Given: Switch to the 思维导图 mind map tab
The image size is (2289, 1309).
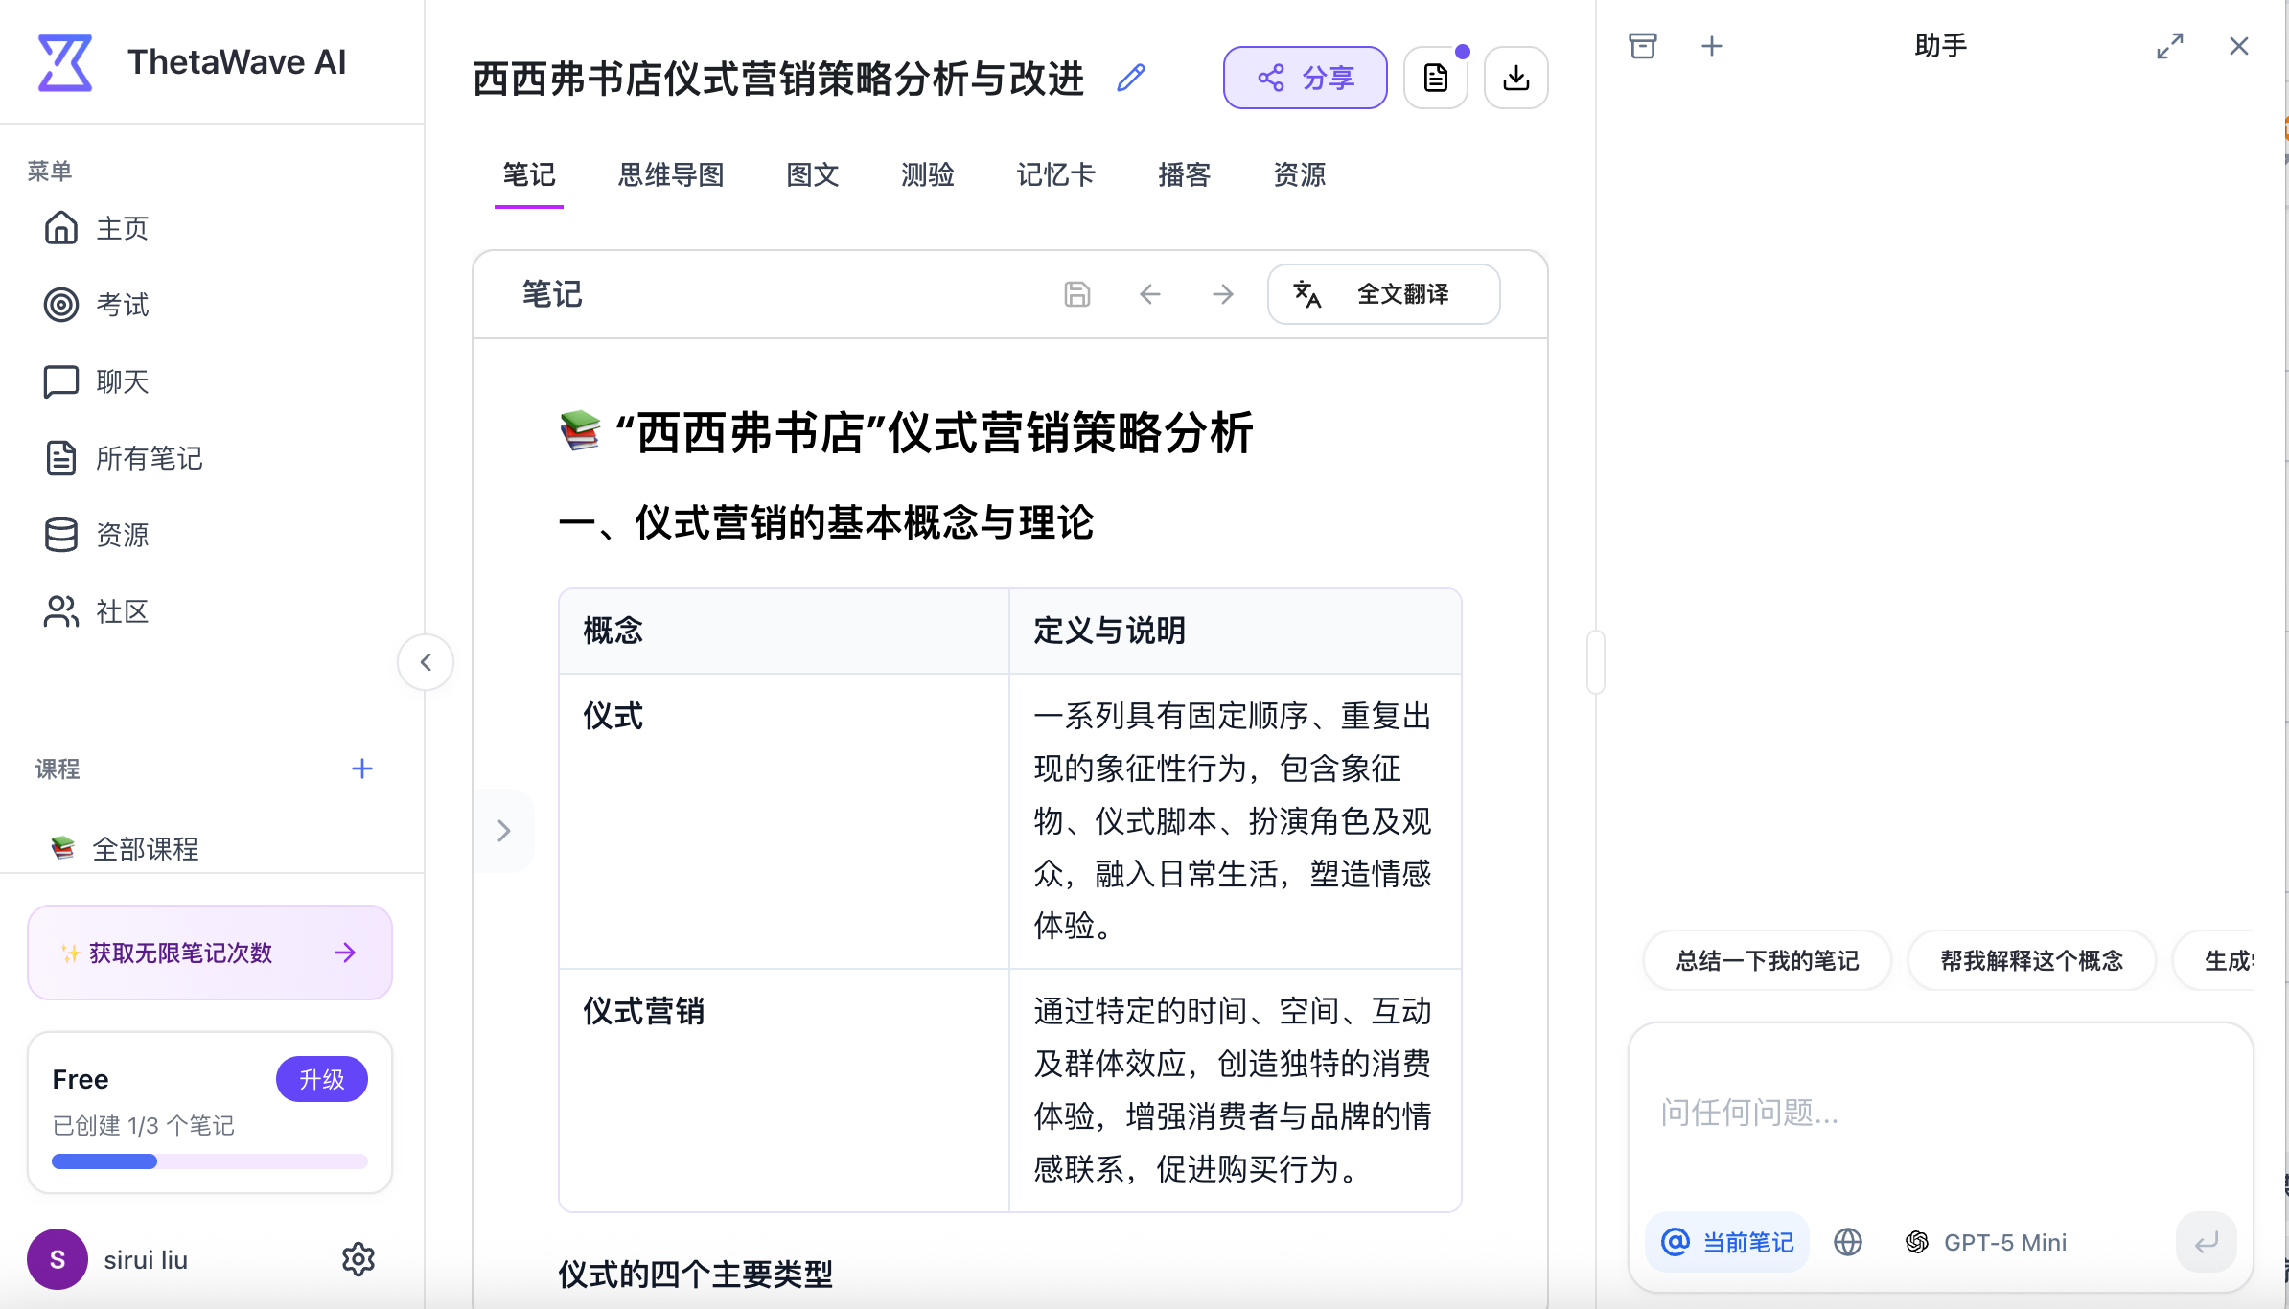Looking at the screenshot, I should (670, 175).
